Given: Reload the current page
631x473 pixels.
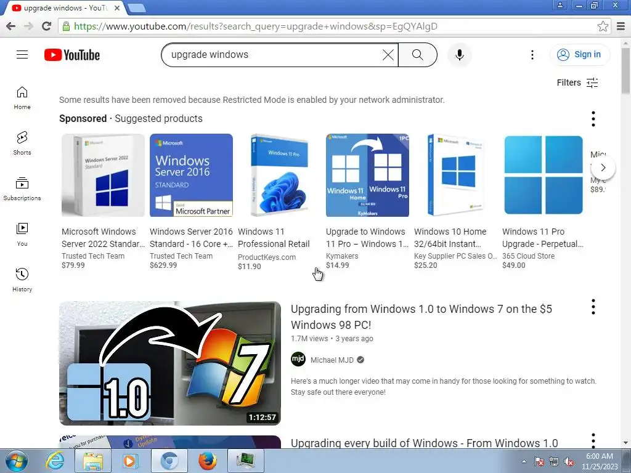Looking at the screenshot, I should pos(47,26).
